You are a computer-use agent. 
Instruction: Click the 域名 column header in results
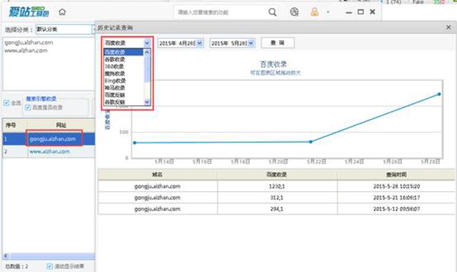coord(157,174)
